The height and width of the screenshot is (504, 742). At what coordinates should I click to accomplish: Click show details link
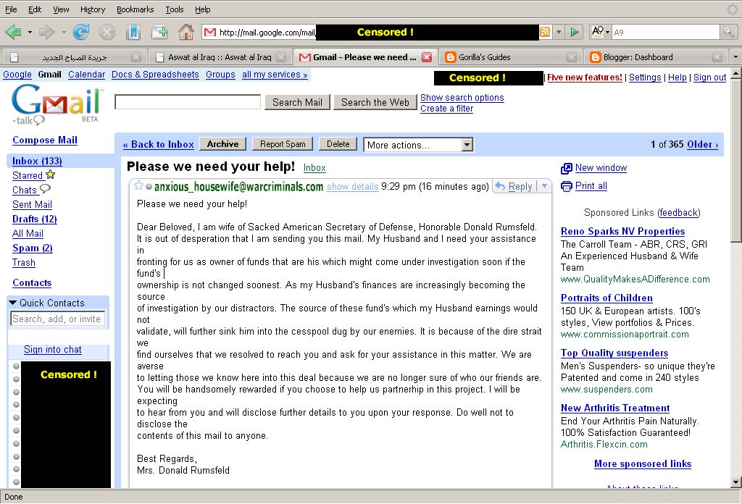pyautogui.click(x=353, y=187)
